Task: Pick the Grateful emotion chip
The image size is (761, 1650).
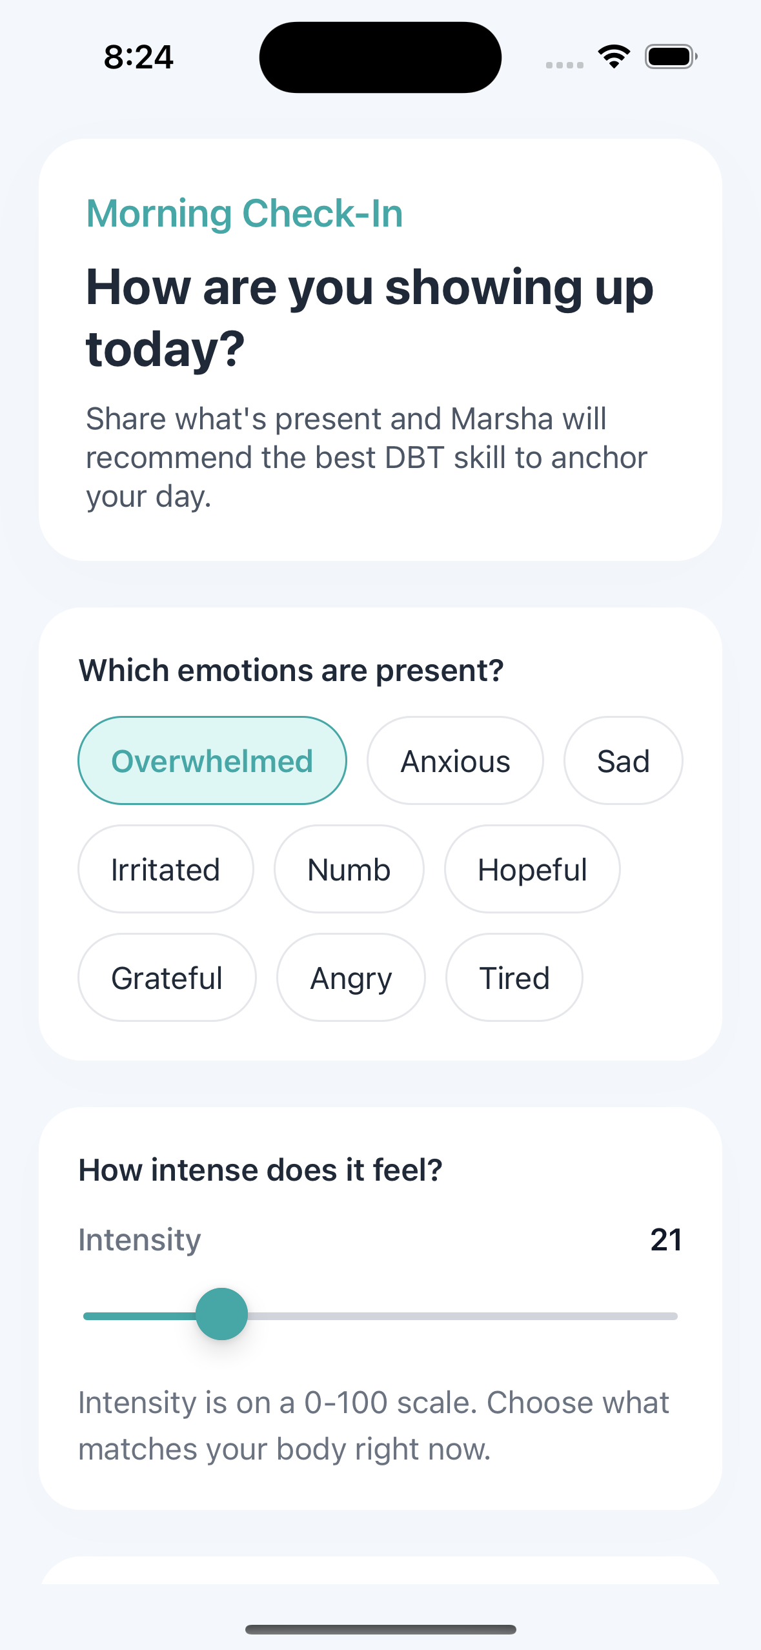Action: [x=167, y=977]
